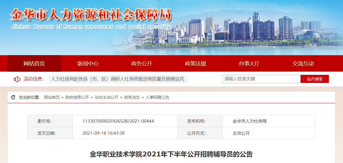Viewport: 343px width, 163px height.
Task: Click 网站首页 breadcrumb link
Action: coord(52,97)
